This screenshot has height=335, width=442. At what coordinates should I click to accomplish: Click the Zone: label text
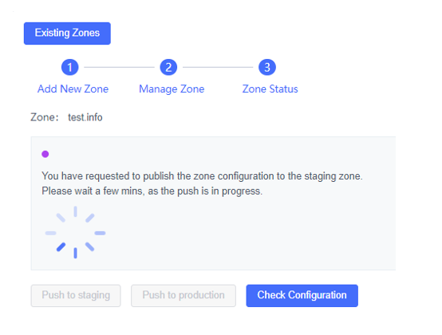coord(45,117)
